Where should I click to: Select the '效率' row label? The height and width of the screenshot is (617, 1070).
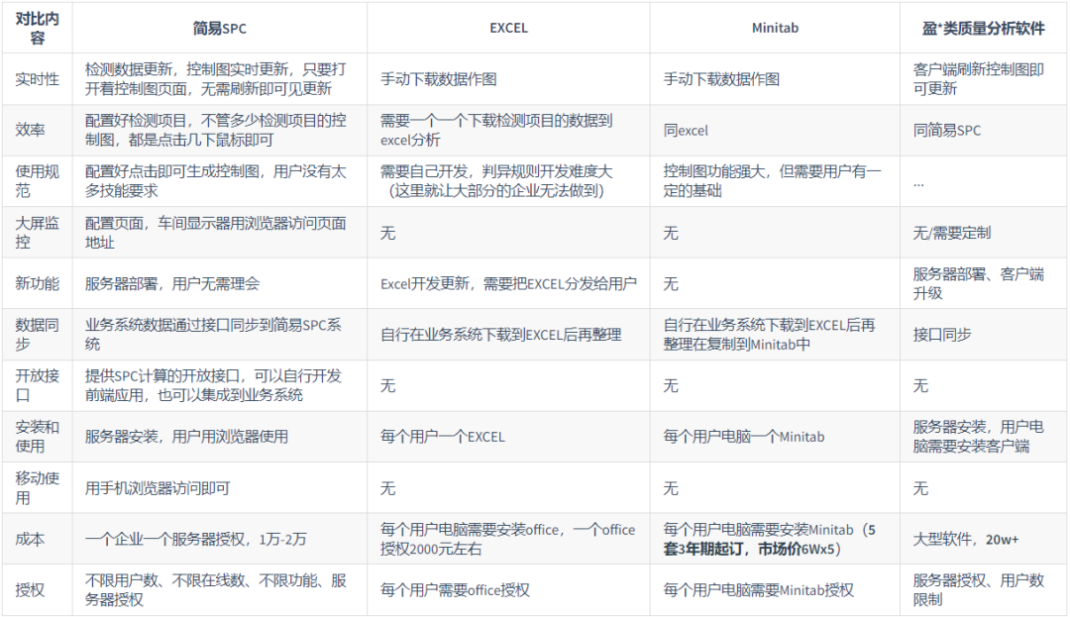click(30, 130)
